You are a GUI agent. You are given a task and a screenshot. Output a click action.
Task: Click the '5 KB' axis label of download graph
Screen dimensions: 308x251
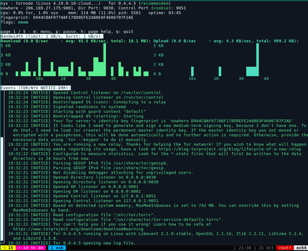6,46
